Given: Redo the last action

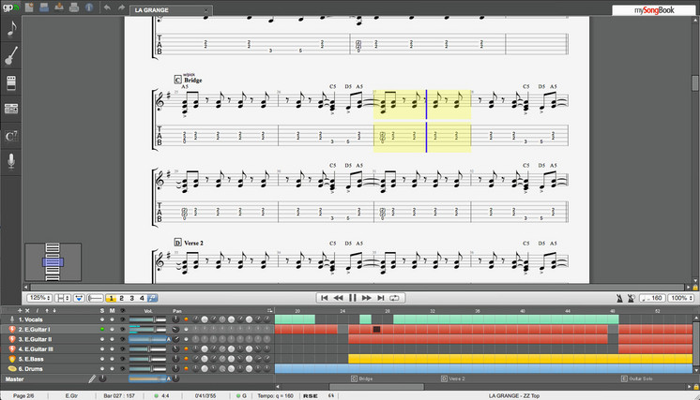Looking at the screenshot, I should coord(121,7).
